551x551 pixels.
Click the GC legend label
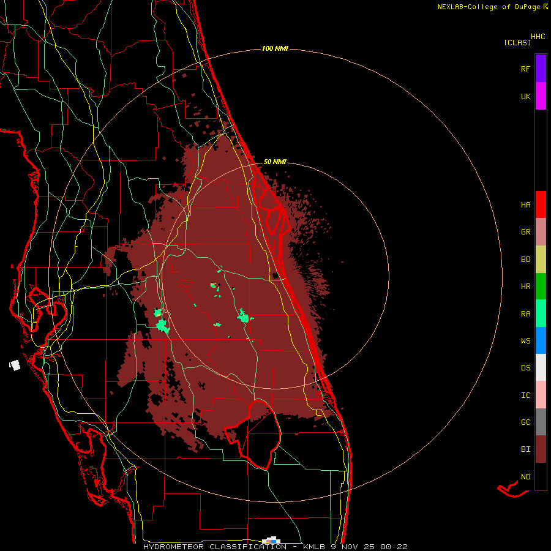tap(525, 422)
